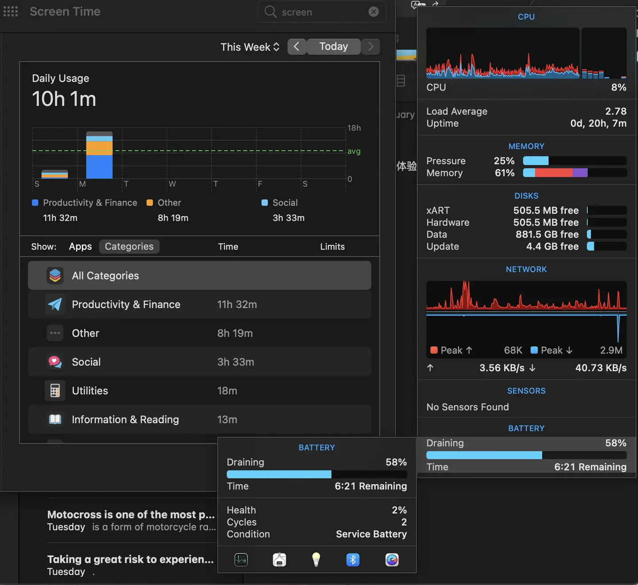
Task: Click the Limits column header
Action: 332,247
